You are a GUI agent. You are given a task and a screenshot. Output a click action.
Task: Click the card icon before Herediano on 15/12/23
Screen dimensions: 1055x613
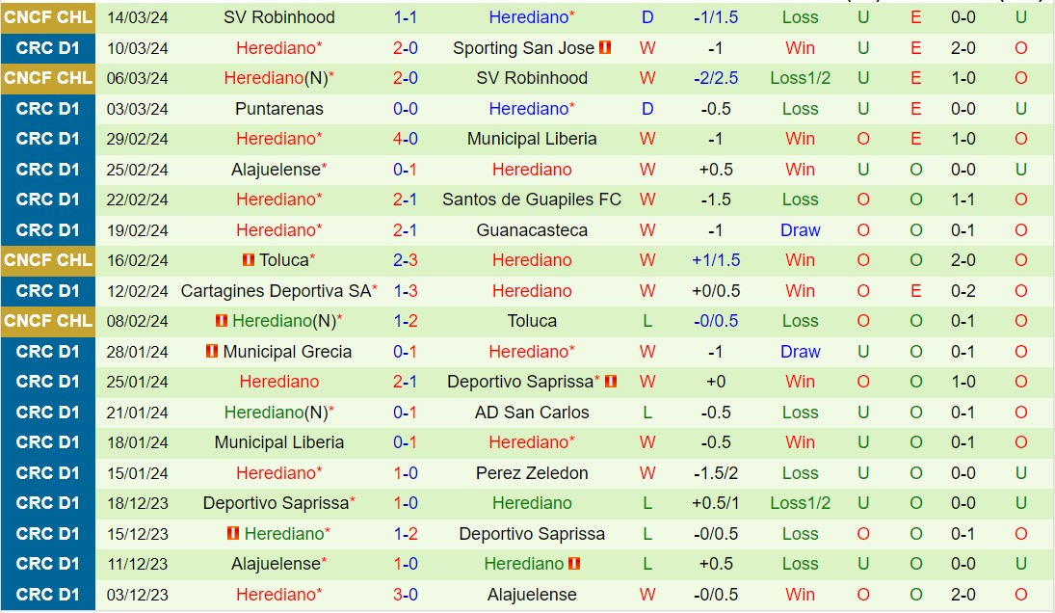(x=232, y=534)
